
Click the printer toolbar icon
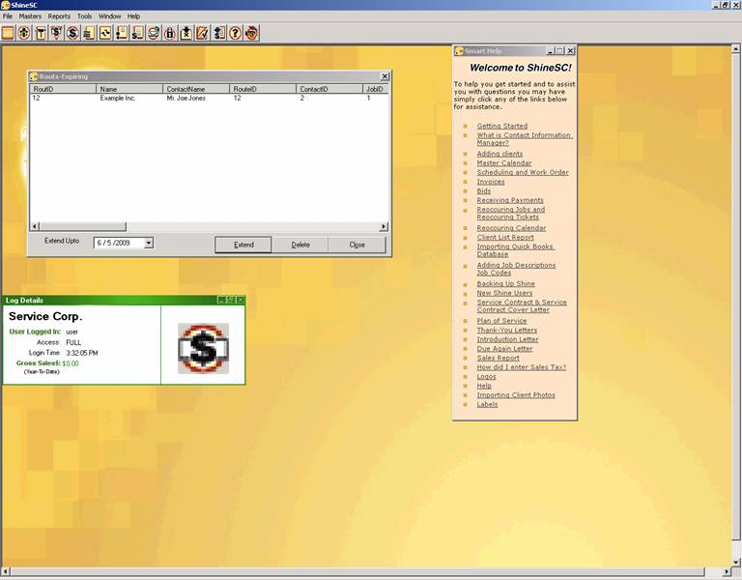coord(154,33)
